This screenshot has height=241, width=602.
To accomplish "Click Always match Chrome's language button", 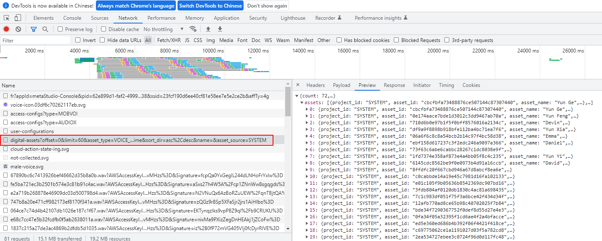I will (x=136, y=6).
